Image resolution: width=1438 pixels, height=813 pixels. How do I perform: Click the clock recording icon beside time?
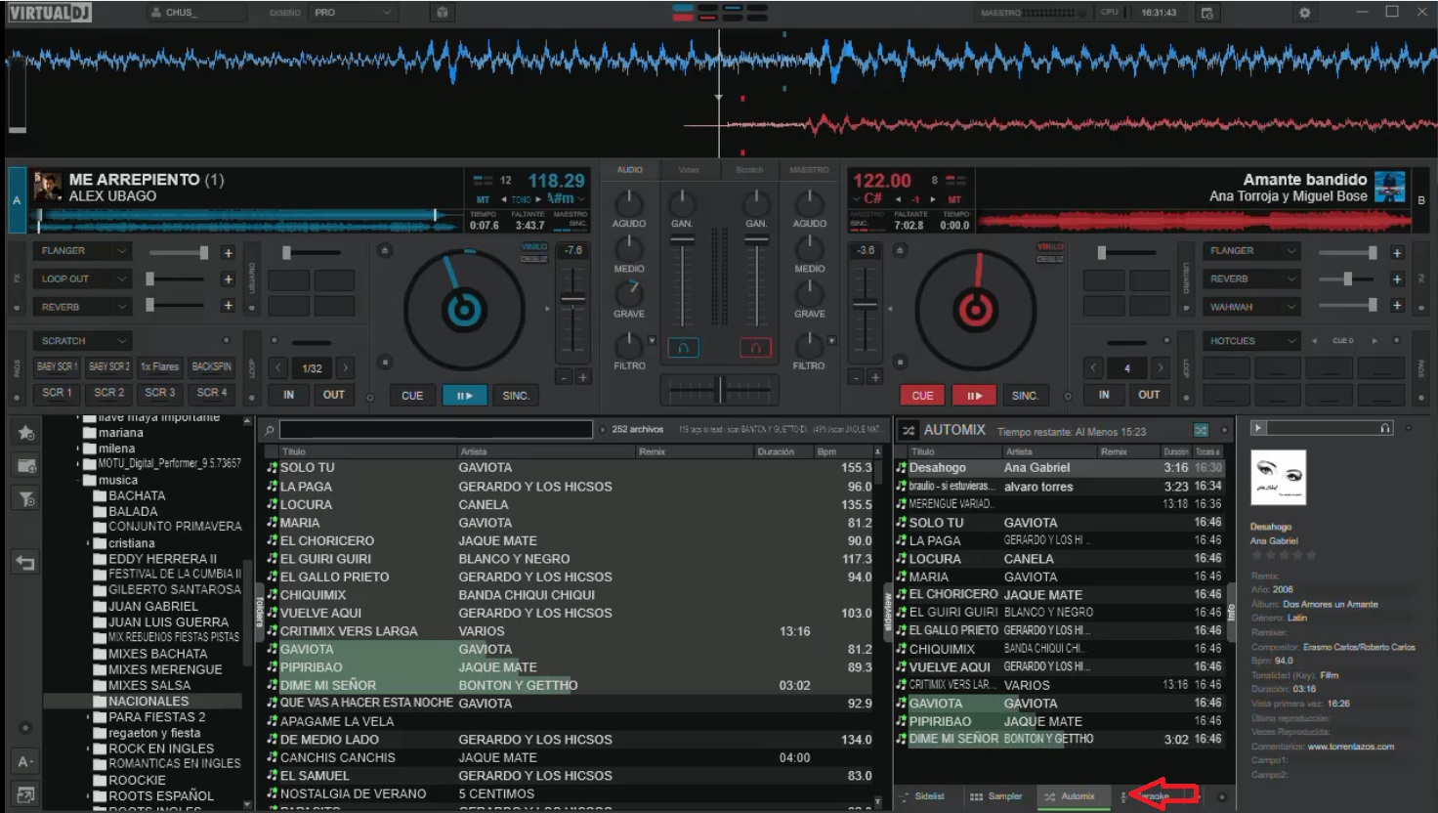pos(1206,13)
